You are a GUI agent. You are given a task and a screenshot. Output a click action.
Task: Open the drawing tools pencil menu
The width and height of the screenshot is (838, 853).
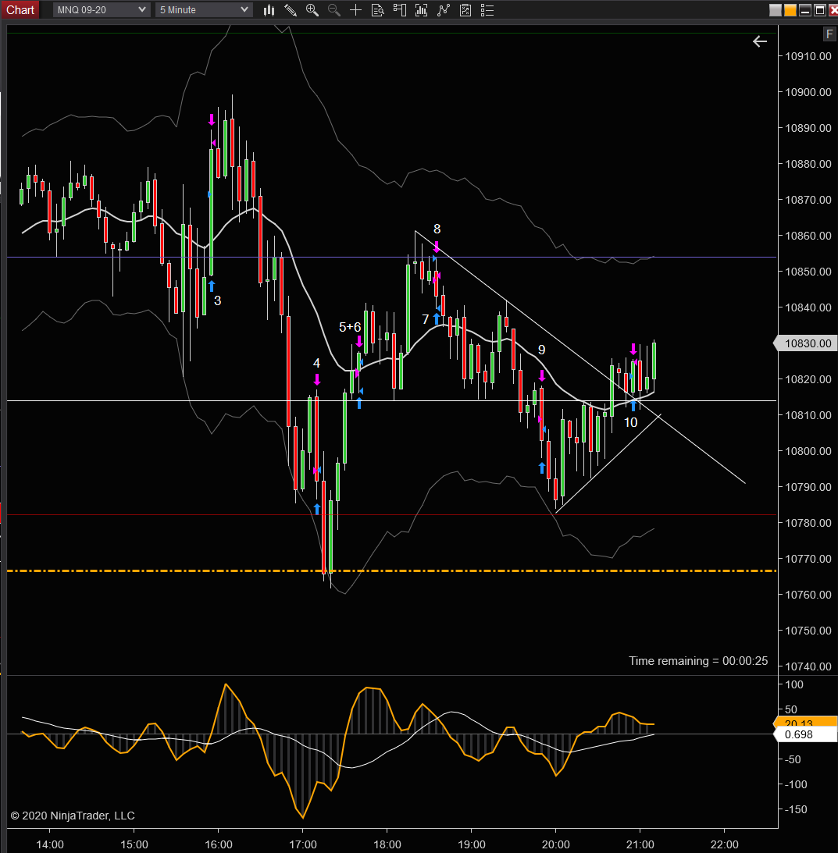(291, 10)
